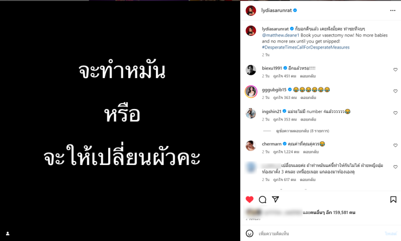Expand the 8 hidden replies under ingshin21
Screen dimensions: 401x241
[302, 131]
